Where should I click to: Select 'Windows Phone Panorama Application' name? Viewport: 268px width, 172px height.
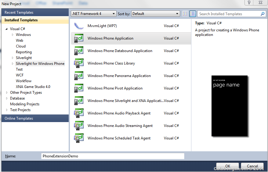click(119, 76)
